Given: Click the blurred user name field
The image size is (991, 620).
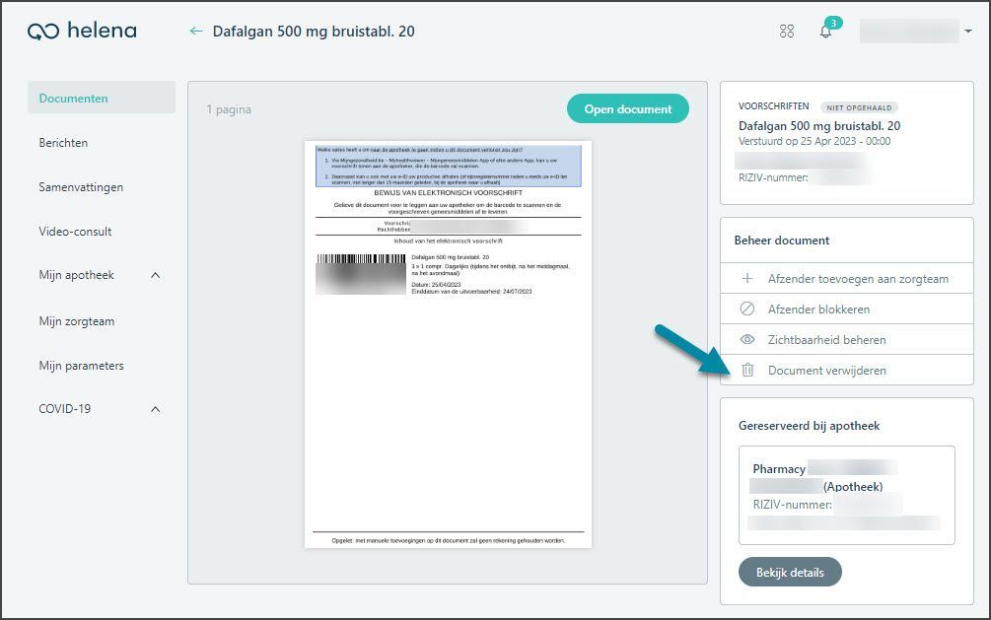Looking at the screenshot, I should [x=909, y=31].
